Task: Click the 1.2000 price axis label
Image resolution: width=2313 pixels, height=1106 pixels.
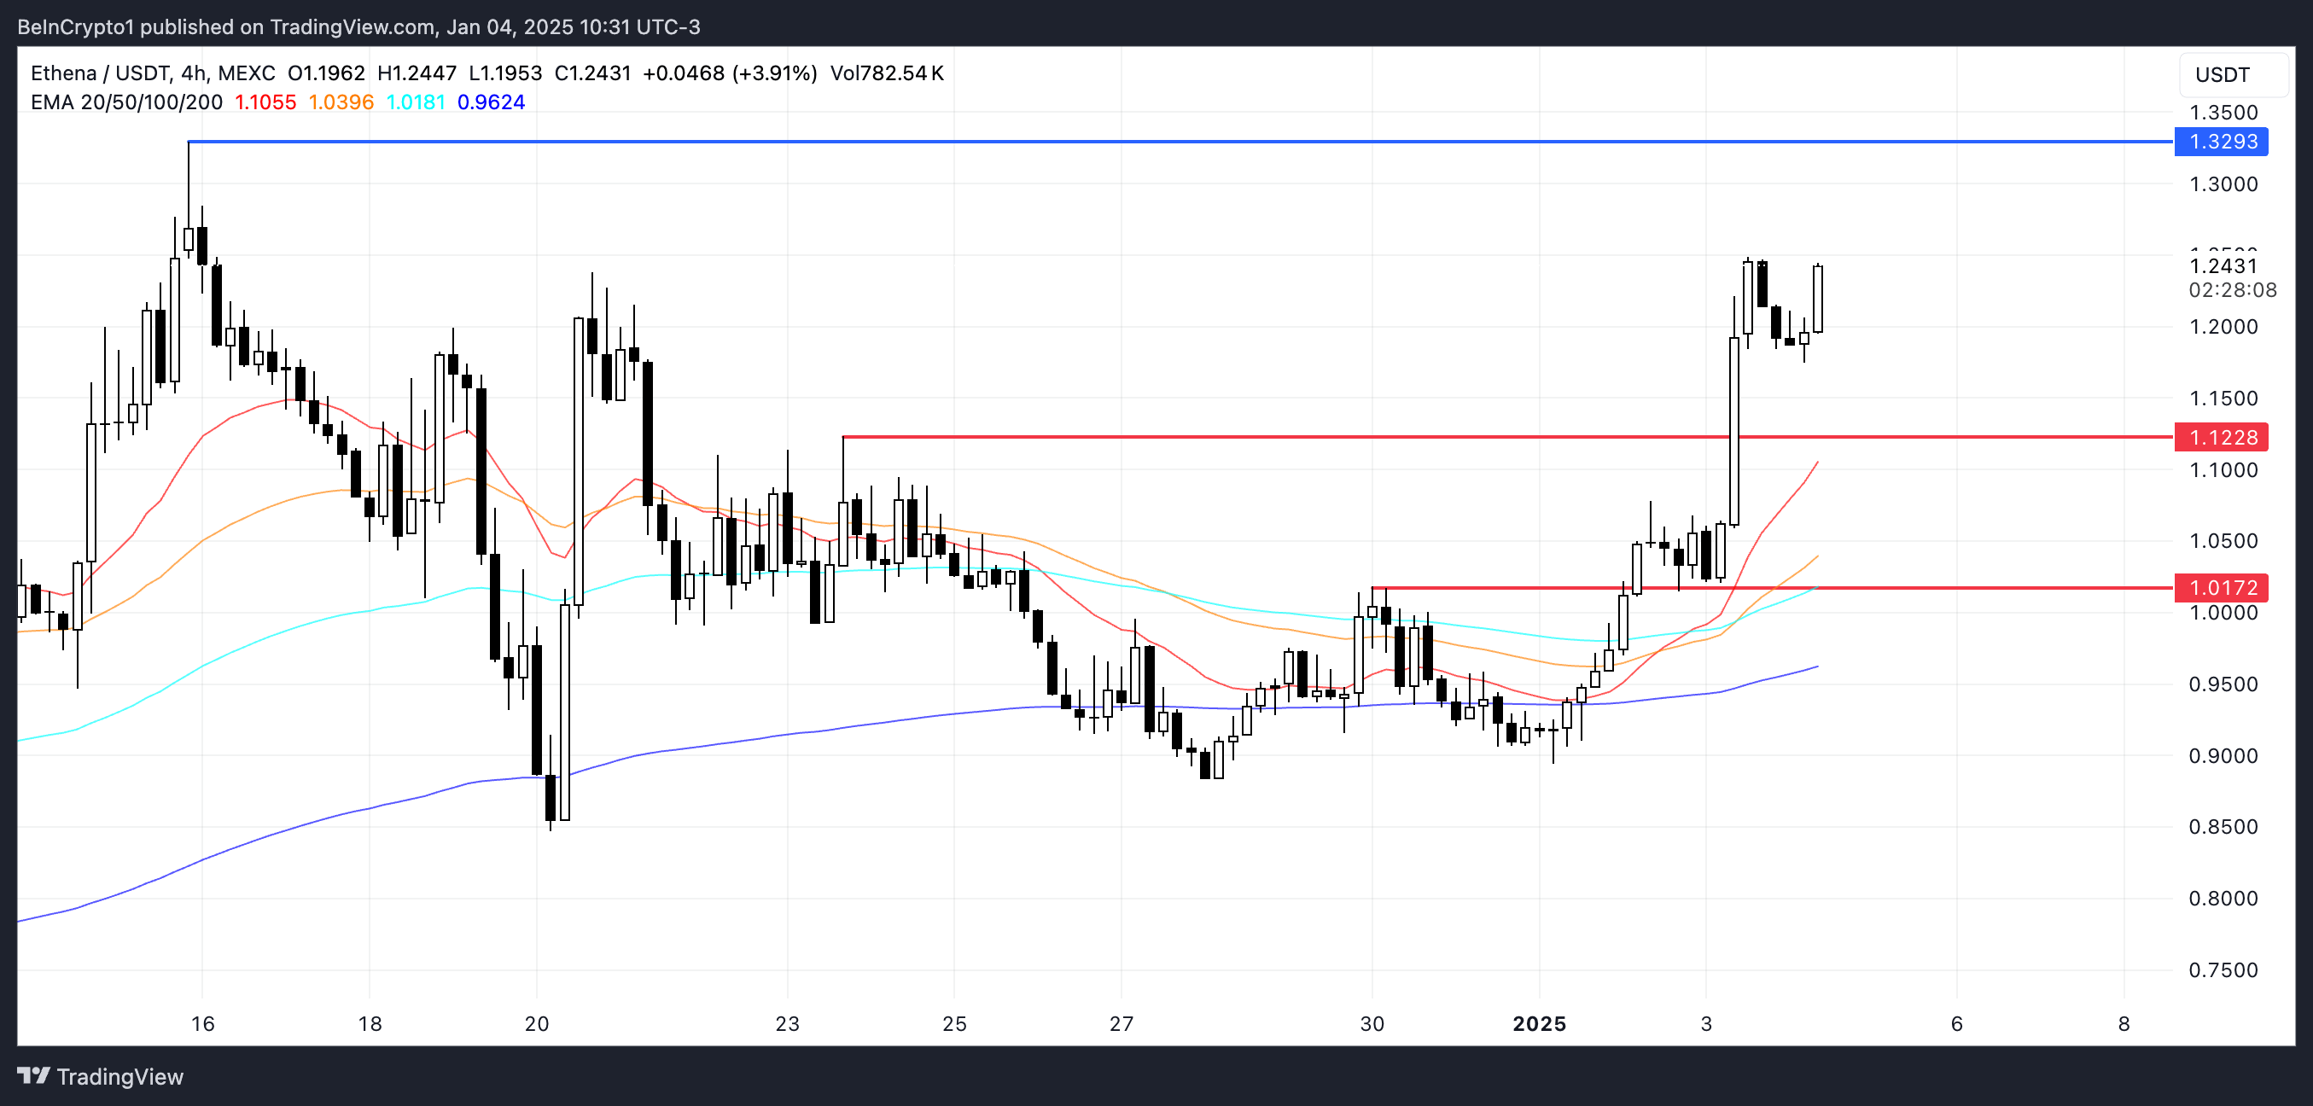Action: pos(2223,327)
